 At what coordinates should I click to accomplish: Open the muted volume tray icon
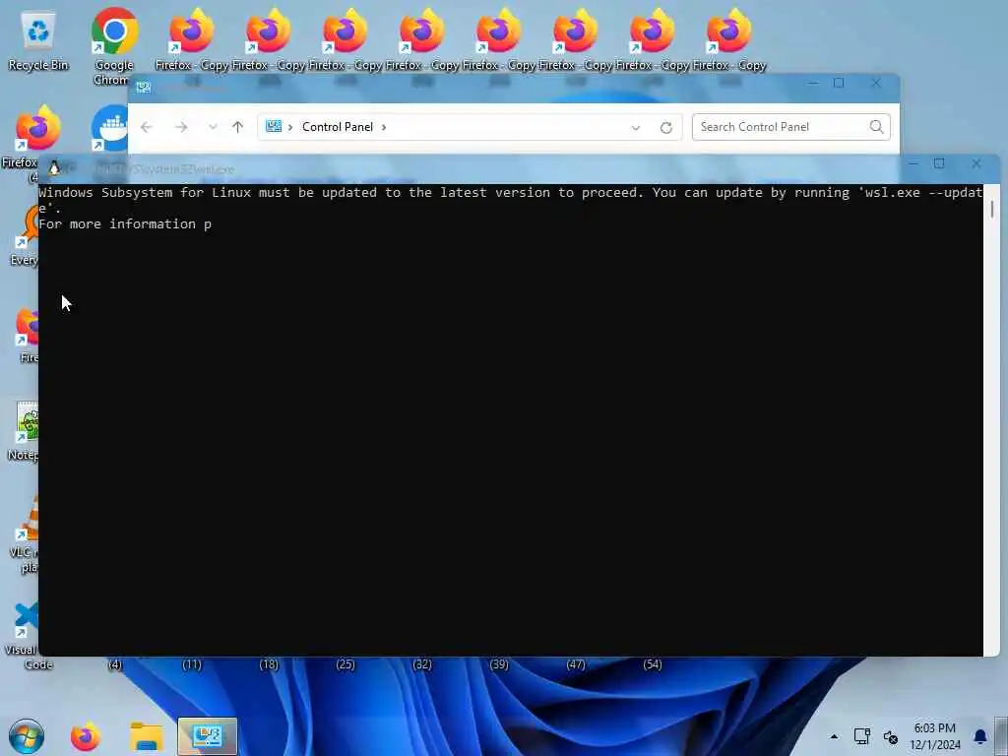[890, 736]
